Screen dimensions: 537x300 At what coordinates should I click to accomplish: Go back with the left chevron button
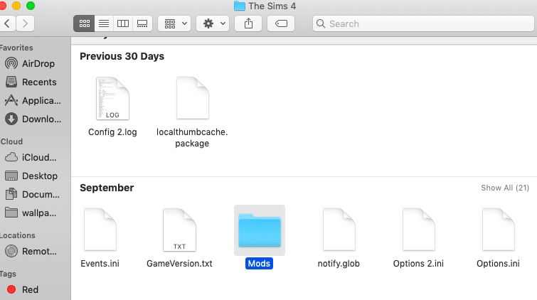(8, 23)
